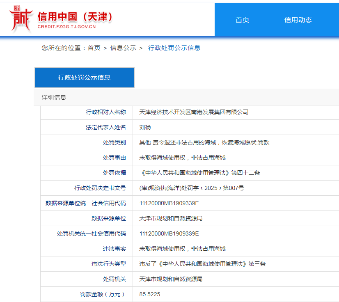Click the 详细信息 section header
This screenshot has width=339, height=302.
[x=54, y=97]
